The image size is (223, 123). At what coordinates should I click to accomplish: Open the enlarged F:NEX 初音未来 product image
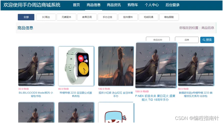(156, 65)
